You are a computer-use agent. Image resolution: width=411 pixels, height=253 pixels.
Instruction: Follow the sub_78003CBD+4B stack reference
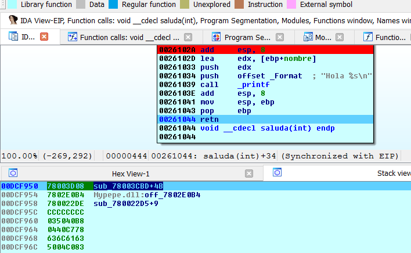(x=128, y=186)
